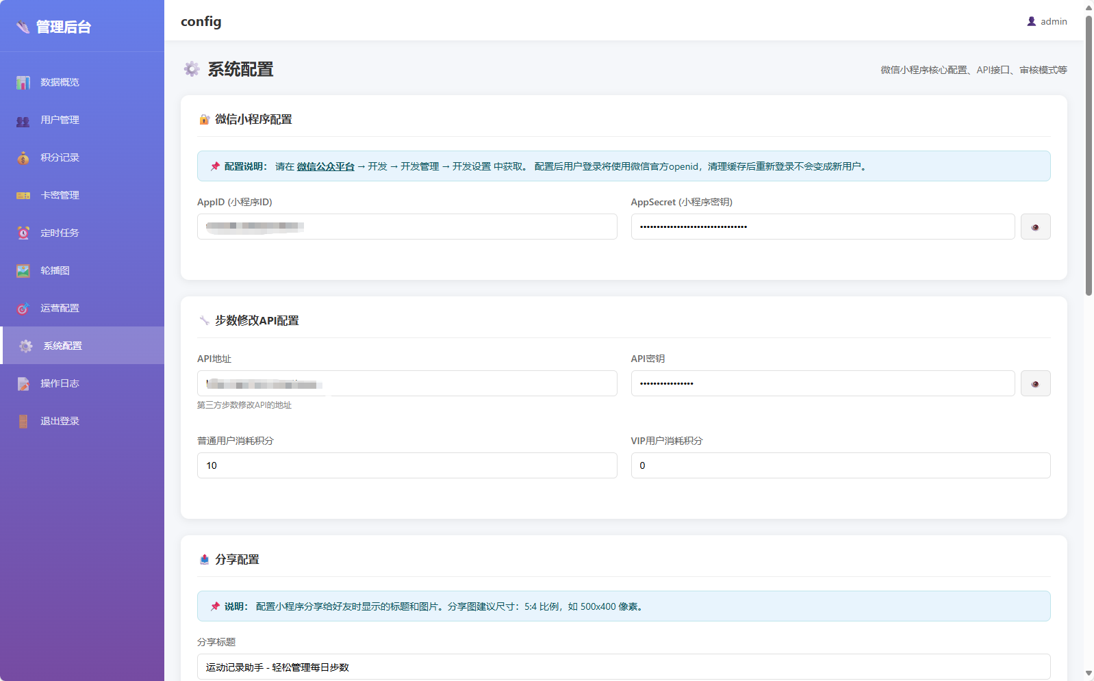Screen dimensions: 1094x681
Task: Click the config page title text
Action: pos(201,21)
